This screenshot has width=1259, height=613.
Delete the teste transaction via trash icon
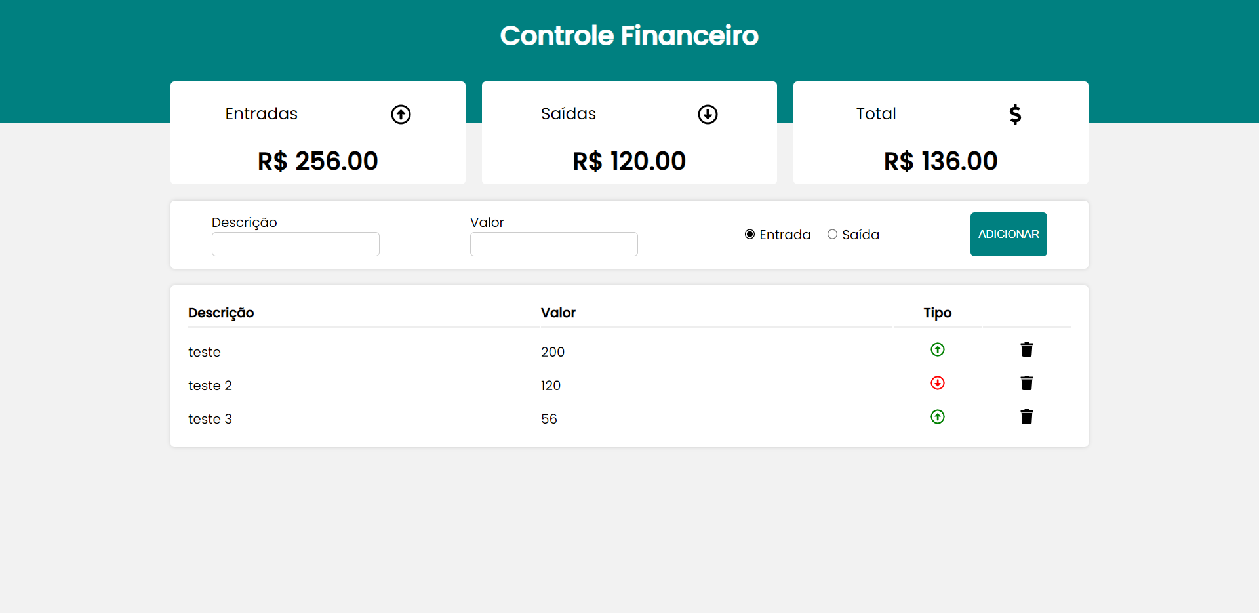[x=1026, y=349]
